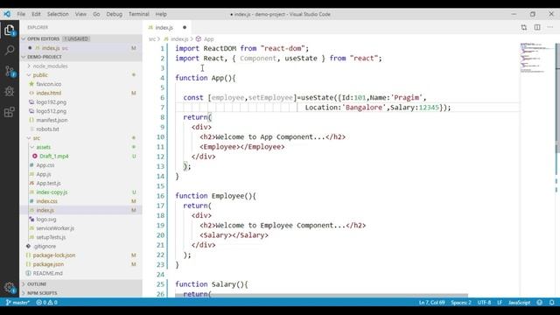This screenshot has height=315, width=560.
Task: Open package-lock.json in explorer
Action: 54,255
